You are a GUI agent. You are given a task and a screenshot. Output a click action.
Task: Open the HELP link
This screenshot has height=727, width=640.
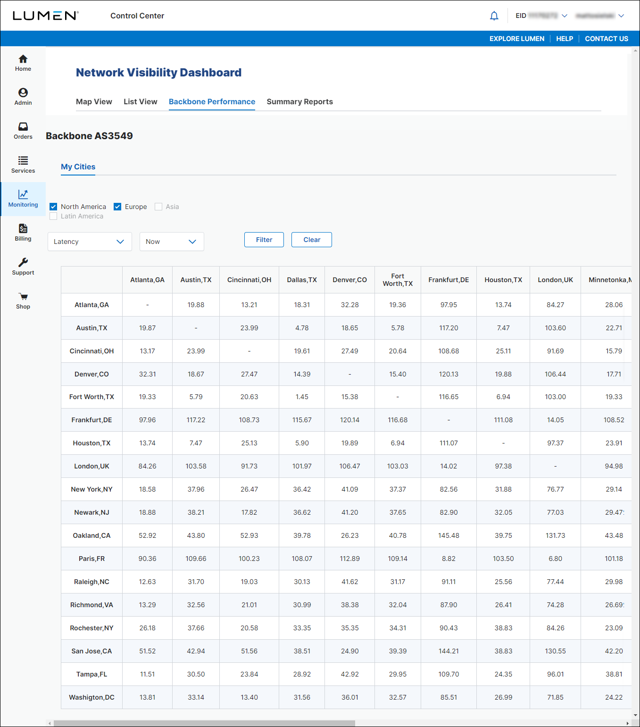[x=565, y=39]
